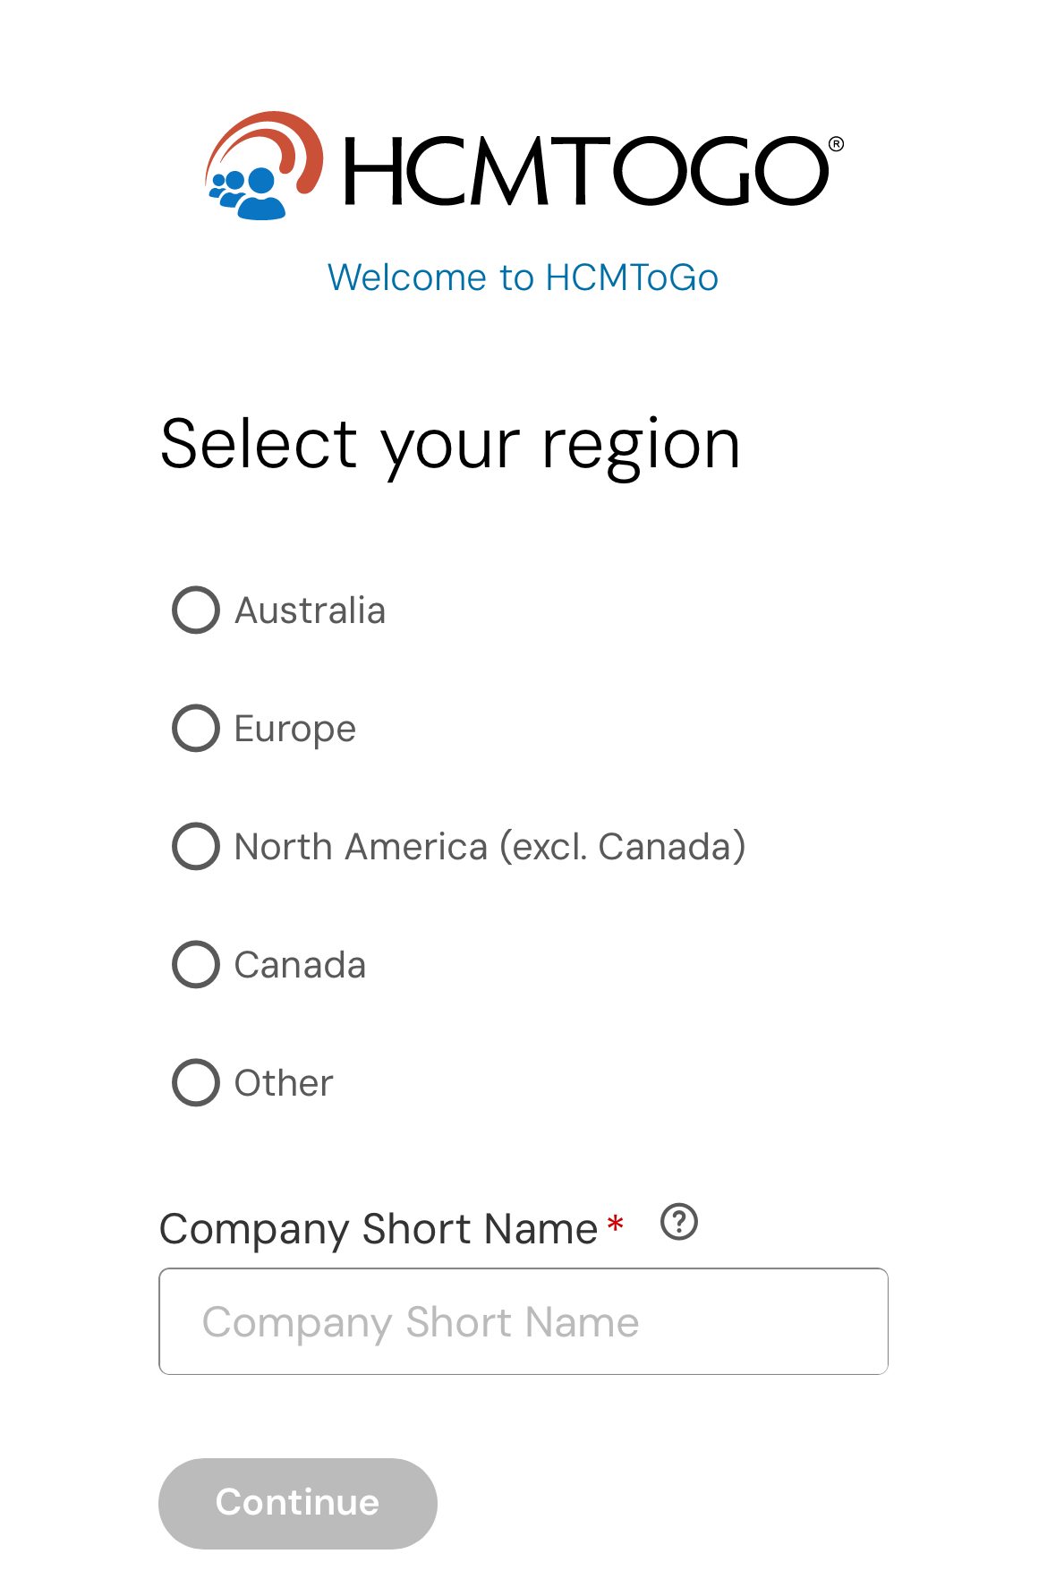Choose the Other region radio button
Image resolution: width=1047 pixels, height=1588 pixels.
pyautogui.click(x=196, y=1083)
